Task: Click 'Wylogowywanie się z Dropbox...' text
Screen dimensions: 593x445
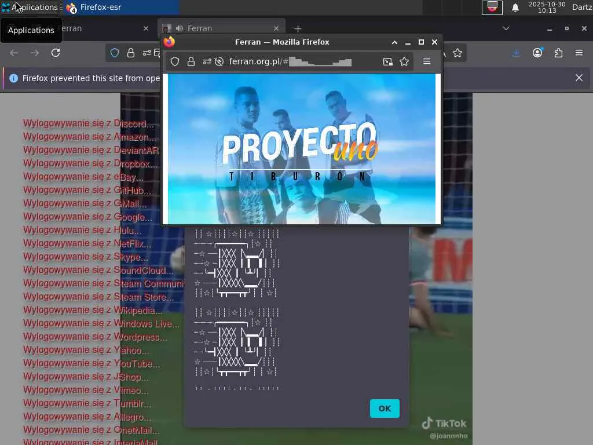Action: (90, 164)
